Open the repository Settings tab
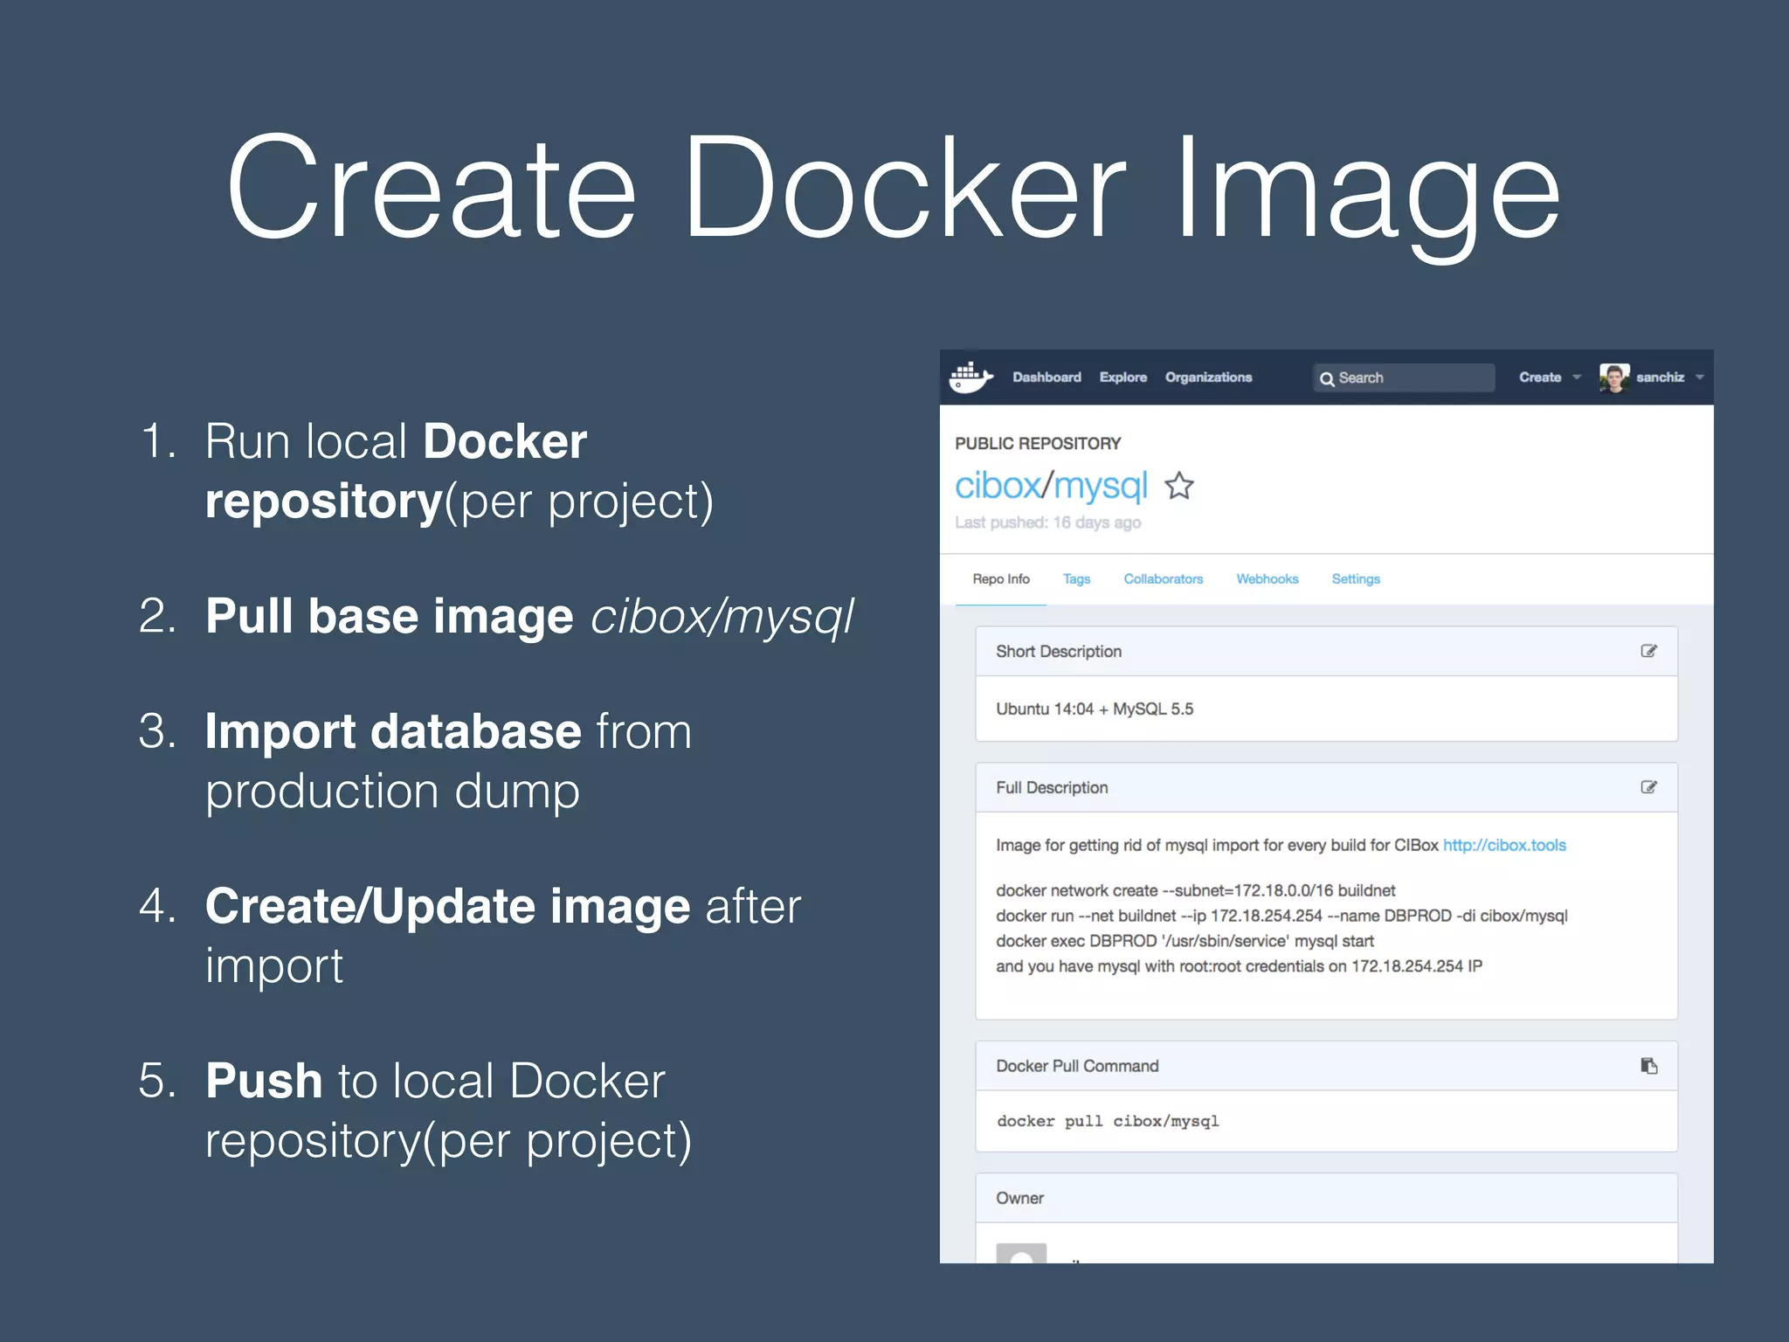Image resolution: width=1789 pixels, height=1342 pixels. pos(1355,579)
